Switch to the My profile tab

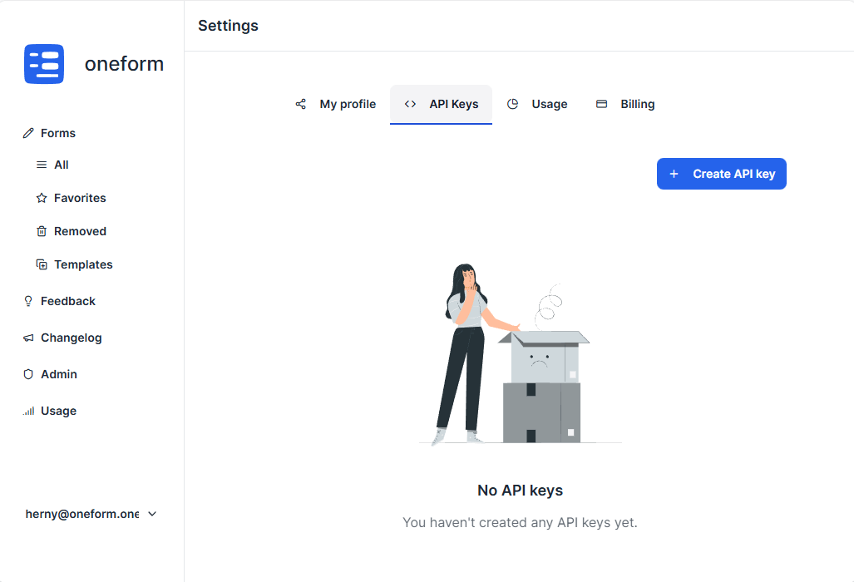[x=348, y=104]
